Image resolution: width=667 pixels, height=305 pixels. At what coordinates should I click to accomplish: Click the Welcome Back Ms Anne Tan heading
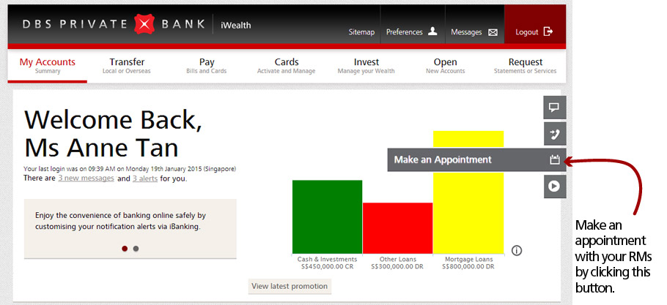coord(113,134)
